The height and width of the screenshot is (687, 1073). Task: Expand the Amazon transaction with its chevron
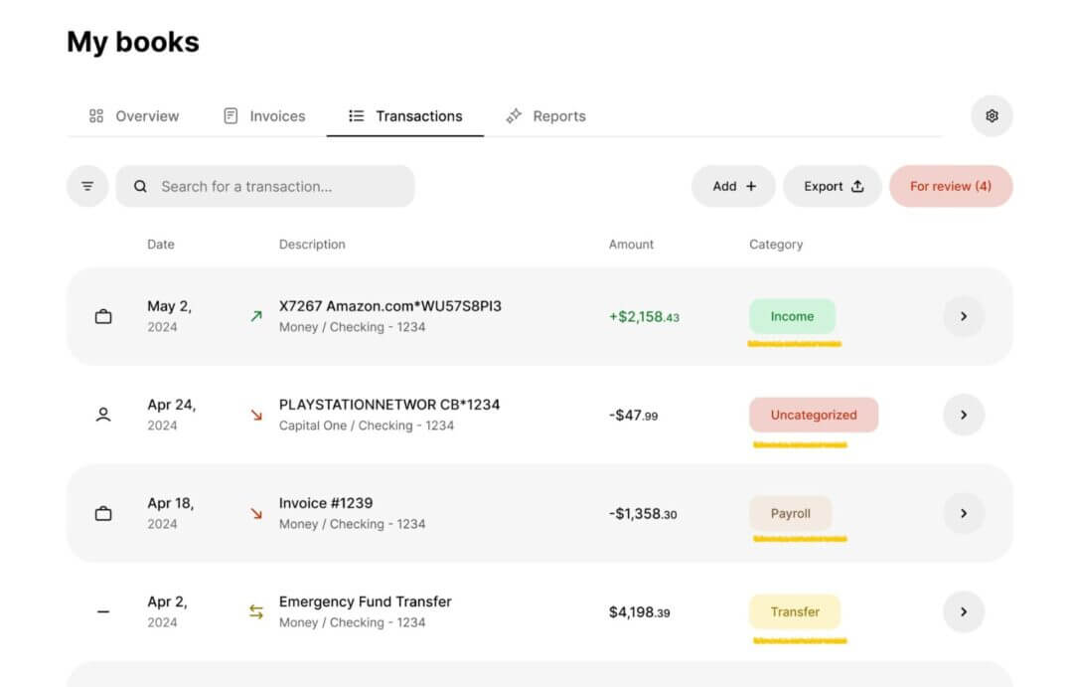(x=964, y=316)
